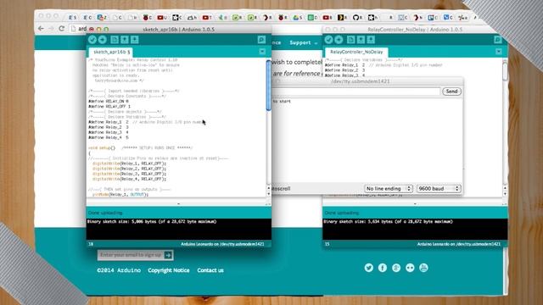Click the scroll-down arrow in the sketch_apr16b editor
This screenshot has width=543, height=305.
[x=268, y=194]
